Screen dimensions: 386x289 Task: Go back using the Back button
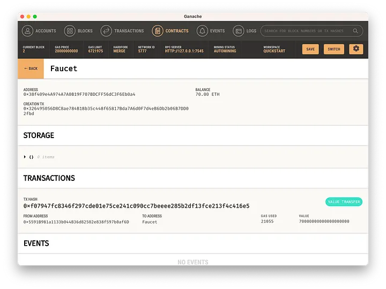(x=31, y=69)
